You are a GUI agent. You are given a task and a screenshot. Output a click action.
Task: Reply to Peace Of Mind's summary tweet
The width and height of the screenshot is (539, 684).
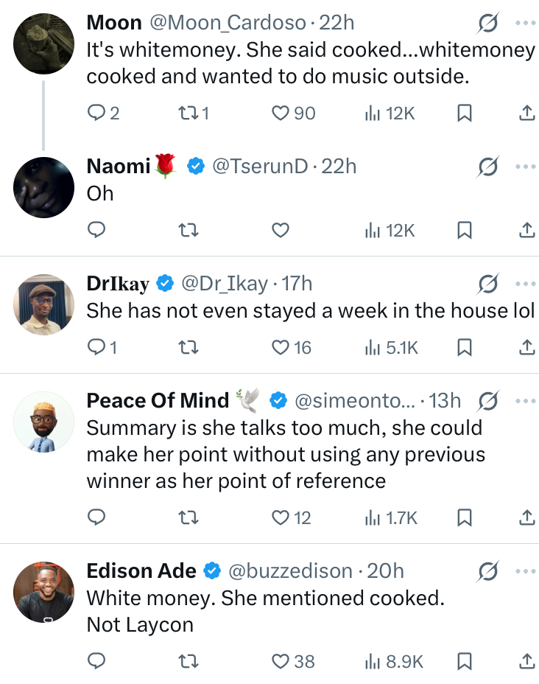click(97, 518)
